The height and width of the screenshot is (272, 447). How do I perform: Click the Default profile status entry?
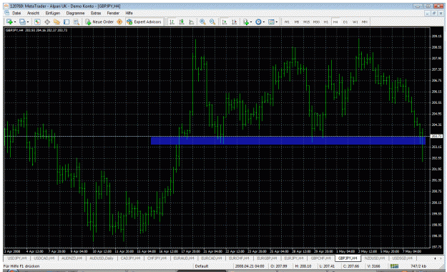[x=202, y=266]
